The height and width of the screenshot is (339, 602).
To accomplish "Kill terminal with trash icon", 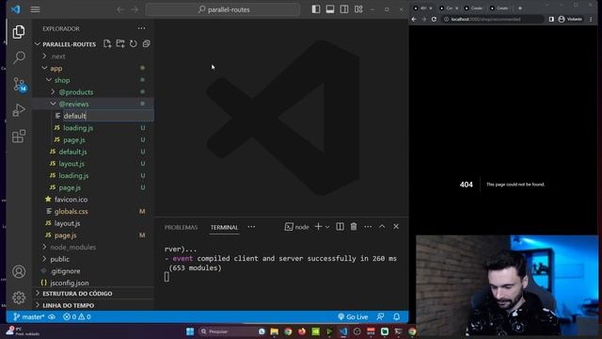I will pyautogui.click(x=354, y=227).
